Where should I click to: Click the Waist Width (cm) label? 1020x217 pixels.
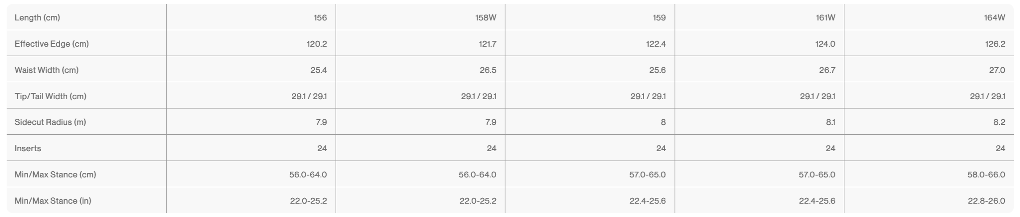46,70
